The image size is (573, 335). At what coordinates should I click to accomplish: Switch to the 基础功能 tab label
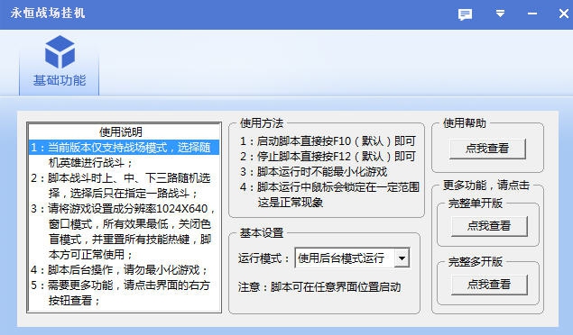click(x=60, y=80)
